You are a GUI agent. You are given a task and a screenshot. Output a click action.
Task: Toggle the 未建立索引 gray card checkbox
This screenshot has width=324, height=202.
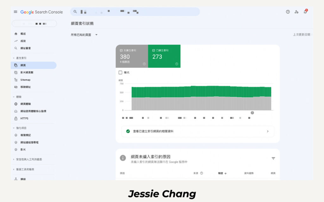tap(121, 50)
